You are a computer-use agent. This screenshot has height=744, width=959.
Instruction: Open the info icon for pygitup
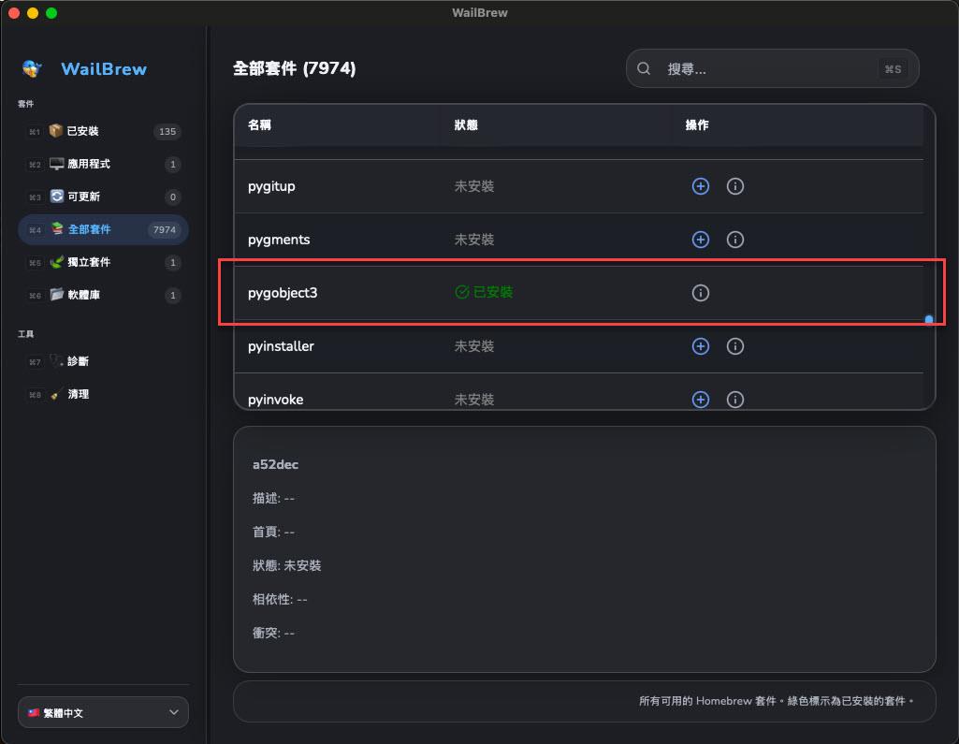click(x=735, y=186)
